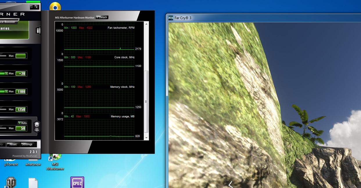Viewport: 361px width, 188px height.
Task: Click the hardware monitor scrollbar up arrow
Action: click(x=146, y=24)
